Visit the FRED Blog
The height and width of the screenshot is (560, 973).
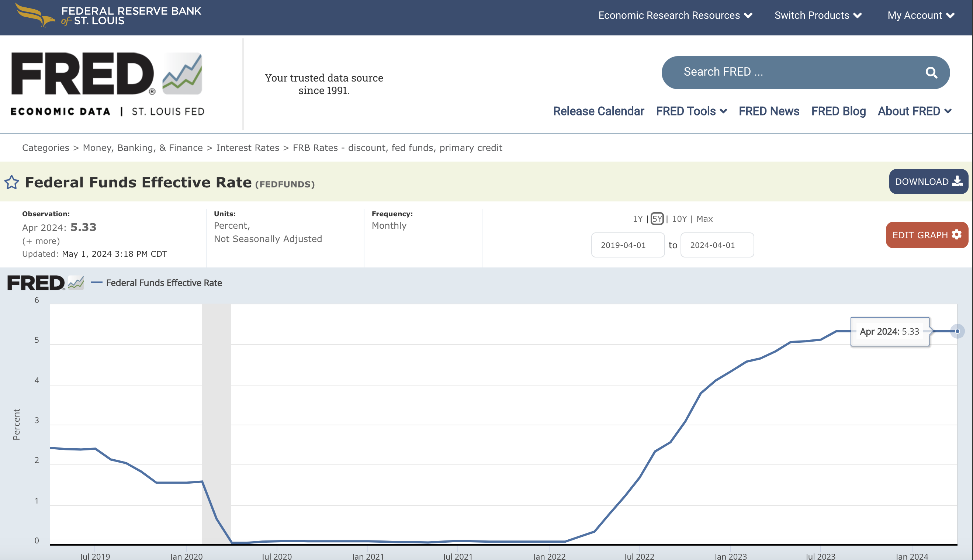pos(838,111)
